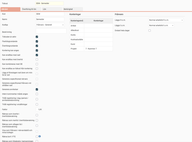Toggle the Flextidsgrundande checkbox
Image resolution: width=192 pixels, height=142 pixels.
37,42
